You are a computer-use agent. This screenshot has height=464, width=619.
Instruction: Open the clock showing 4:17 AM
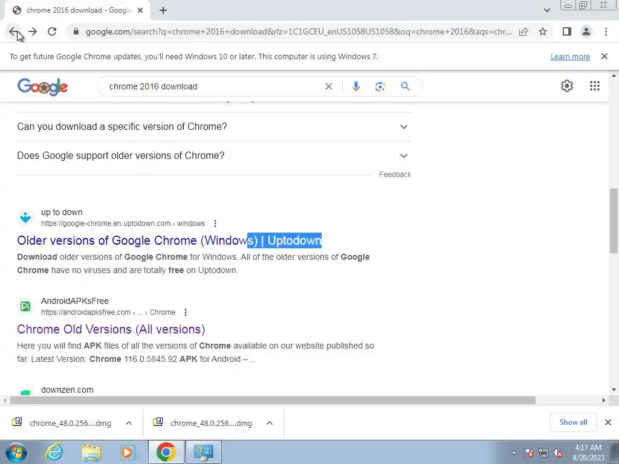pos(588,453)
